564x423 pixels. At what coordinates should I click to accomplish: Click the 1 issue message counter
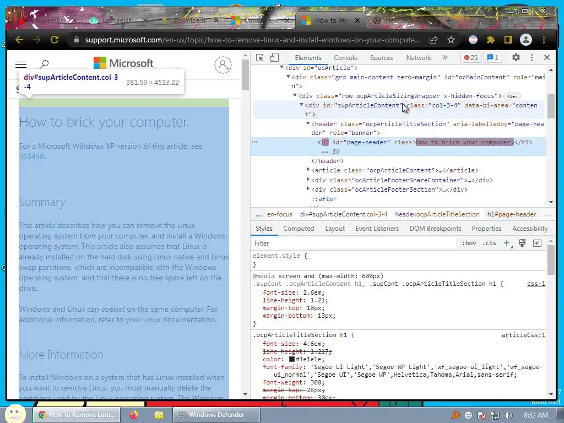493,57
